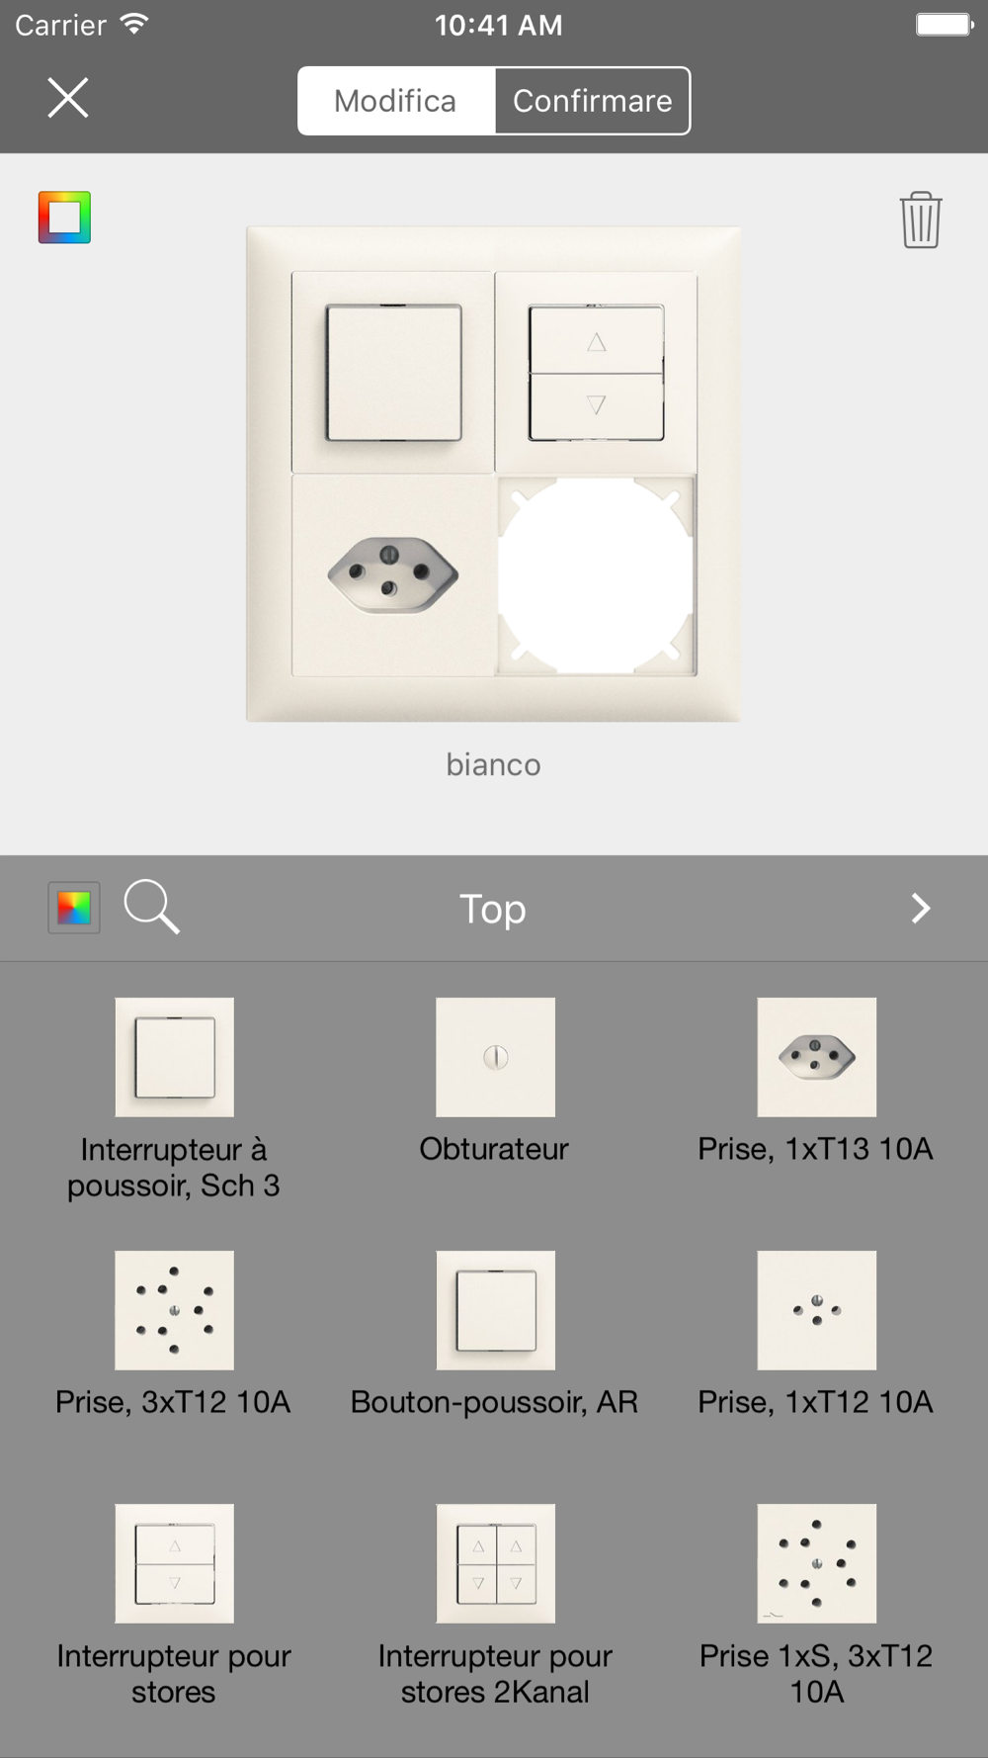Viewport: 988px width, 1758px height.
Task: Close the editor with the X icon
Action: [x=68, y=98]
